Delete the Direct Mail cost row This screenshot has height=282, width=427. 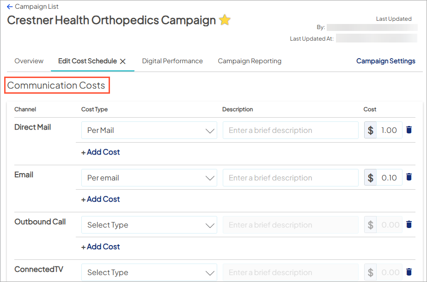(409, 130)
